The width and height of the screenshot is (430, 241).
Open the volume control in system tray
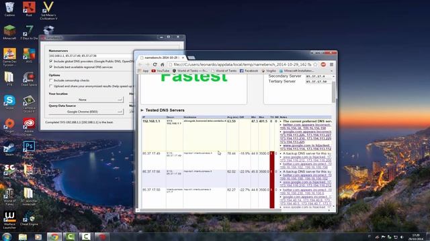coord(402,237)
